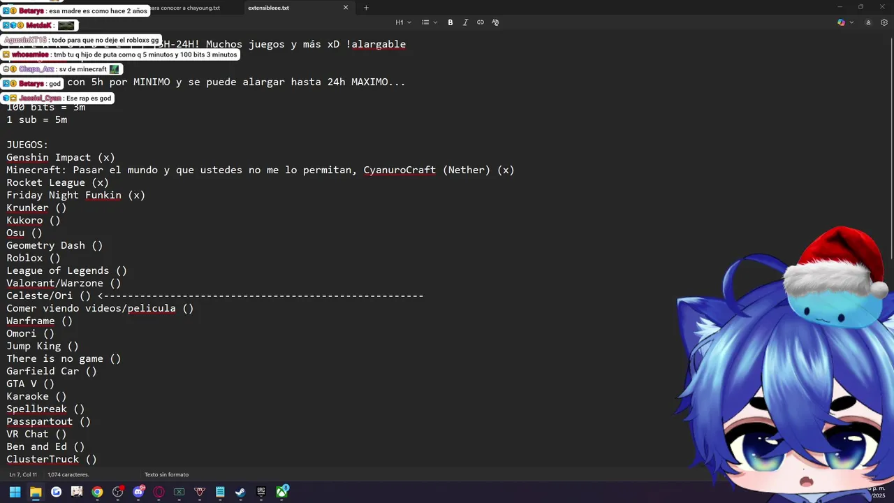894x503 pixels.
Task: Click the 'Jump King ()' line
Action: click(43, 346)
